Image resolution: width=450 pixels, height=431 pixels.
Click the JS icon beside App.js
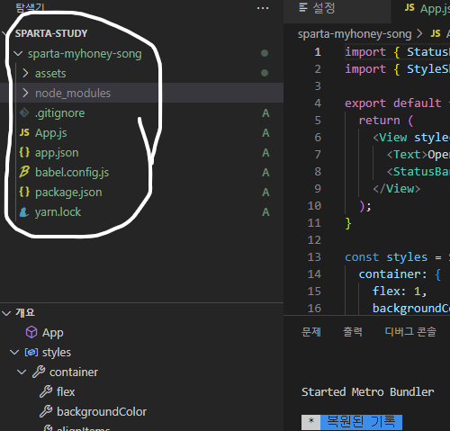(x=24, y=132)
